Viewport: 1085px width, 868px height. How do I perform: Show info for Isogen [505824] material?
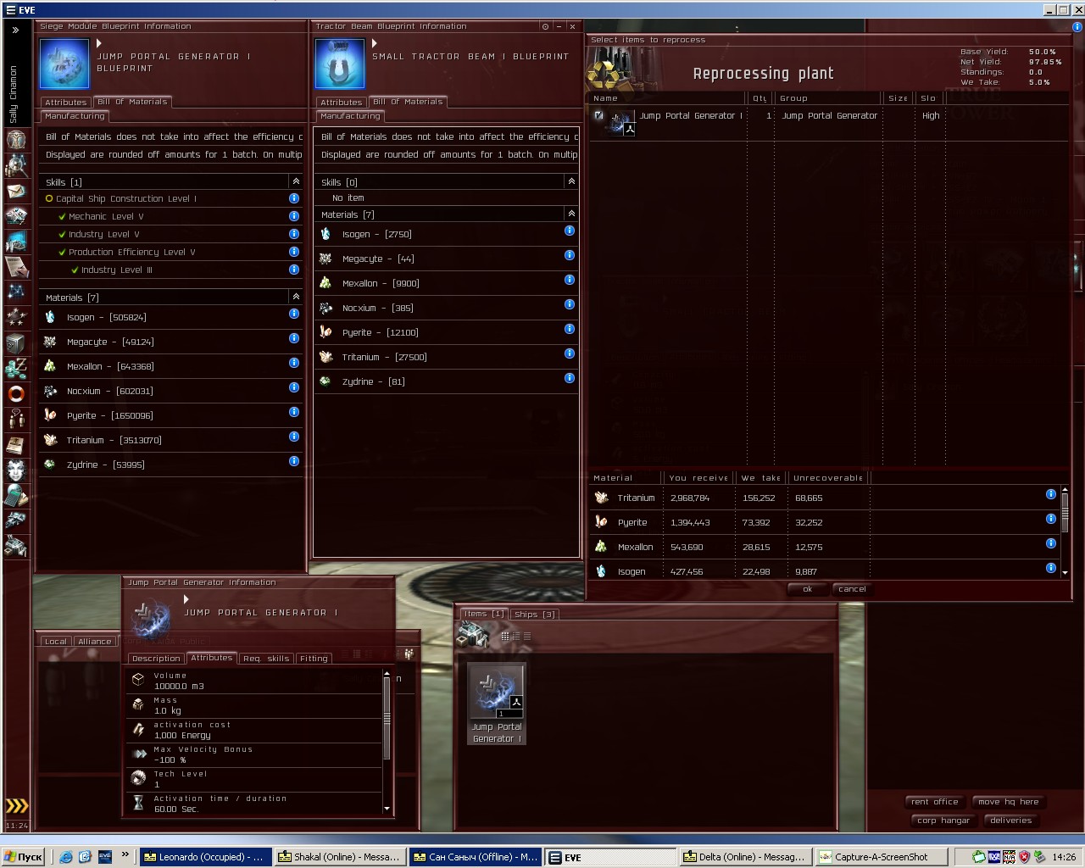click(294, 314)
